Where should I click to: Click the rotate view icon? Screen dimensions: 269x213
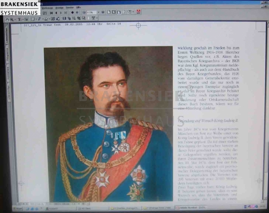point(130,12)
